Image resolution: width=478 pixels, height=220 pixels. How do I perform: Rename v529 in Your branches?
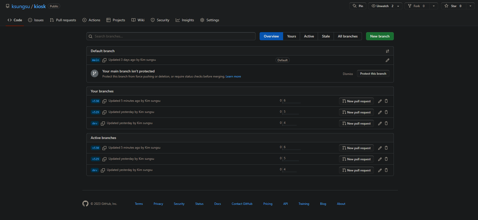380,112
